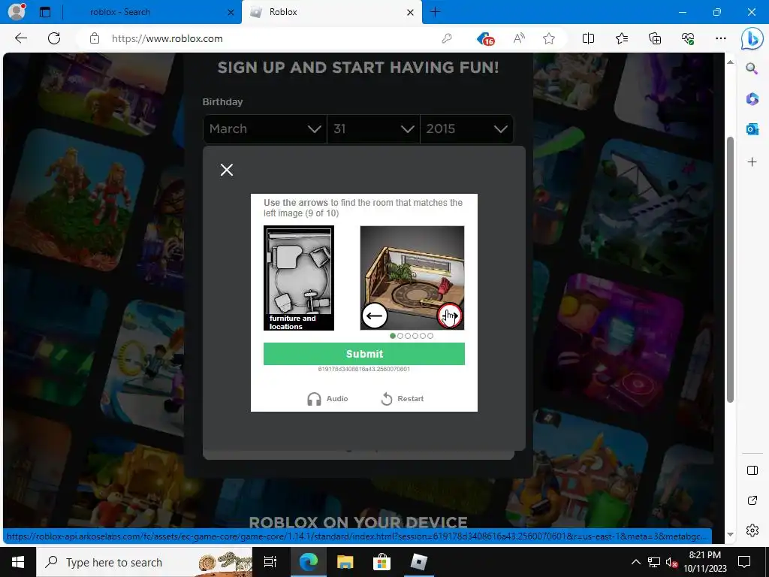Open Browser essentials heart icon
Image resolution: width=769 pixels, height=577 pixels.
click(x=688, y=38)
